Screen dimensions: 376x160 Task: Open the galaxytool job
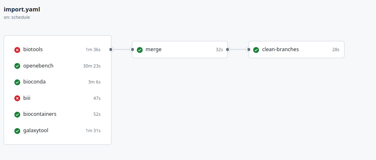click(x=58, y=131)
